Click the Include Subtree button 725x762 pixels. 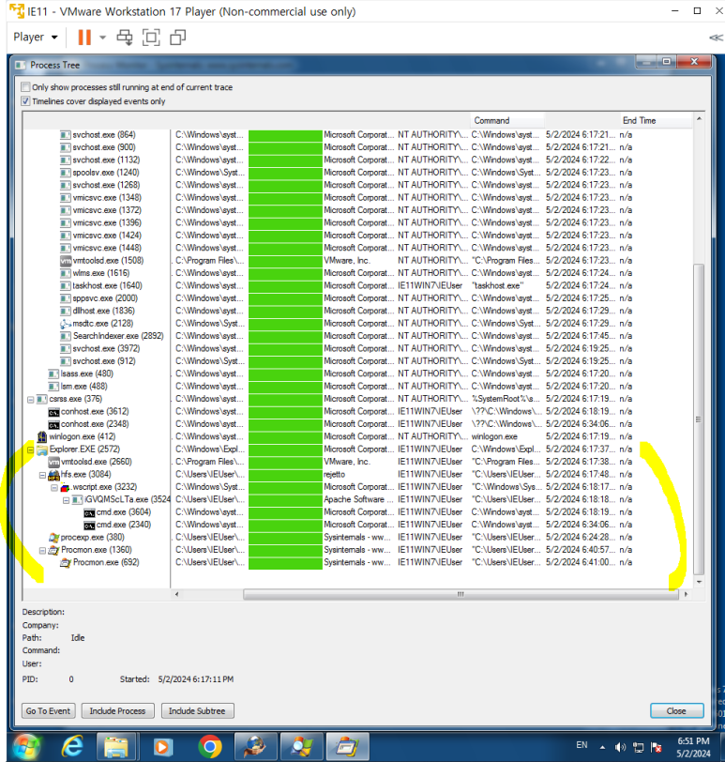[197, 710]
